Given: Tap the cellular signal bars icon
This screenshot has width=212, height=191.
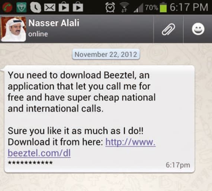Looking at the screenshot, I should 138,8.
